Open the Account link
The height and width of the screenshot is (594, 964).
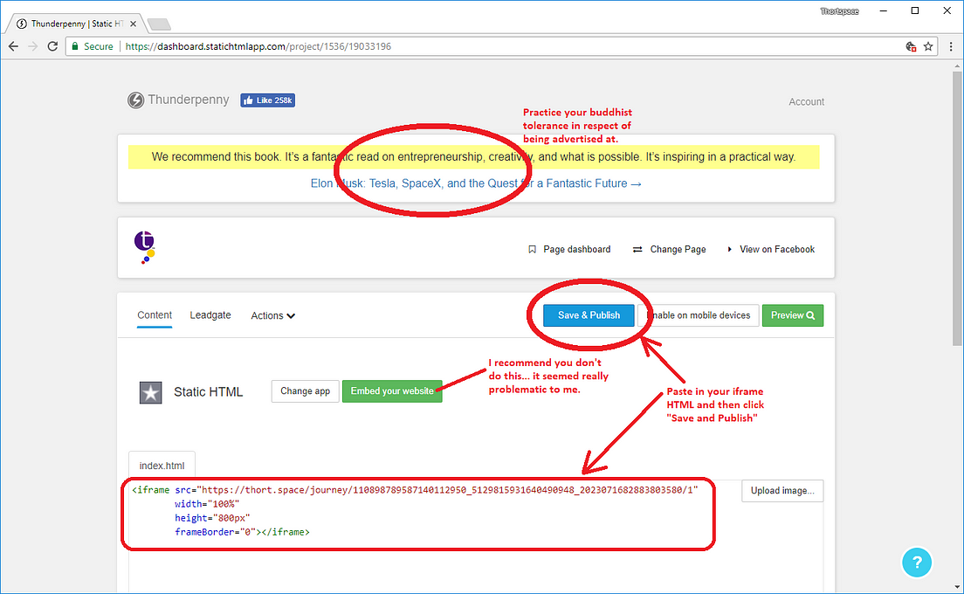806,101
